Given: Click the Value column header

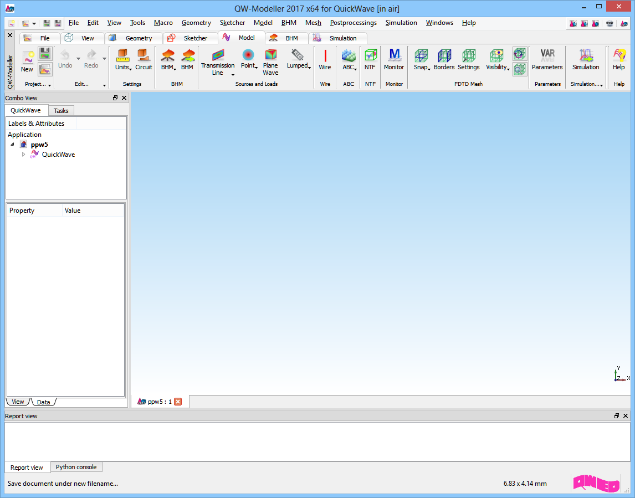Looking at the screenshot, I should [x=93, y=211].
